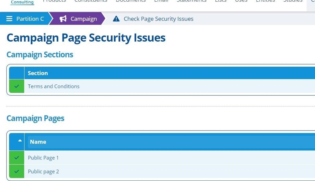Click the Section column header

pos(38,73)
